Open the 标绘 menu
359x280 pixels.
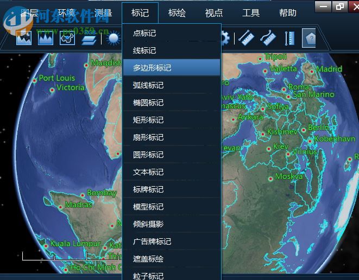(177, 13)
